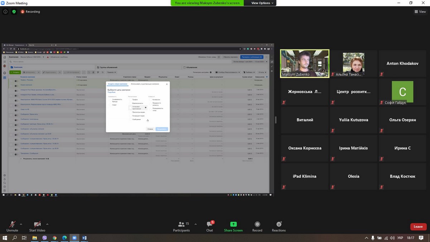
Task: Click the green encryption shield icon
Action: coord(14,11)
